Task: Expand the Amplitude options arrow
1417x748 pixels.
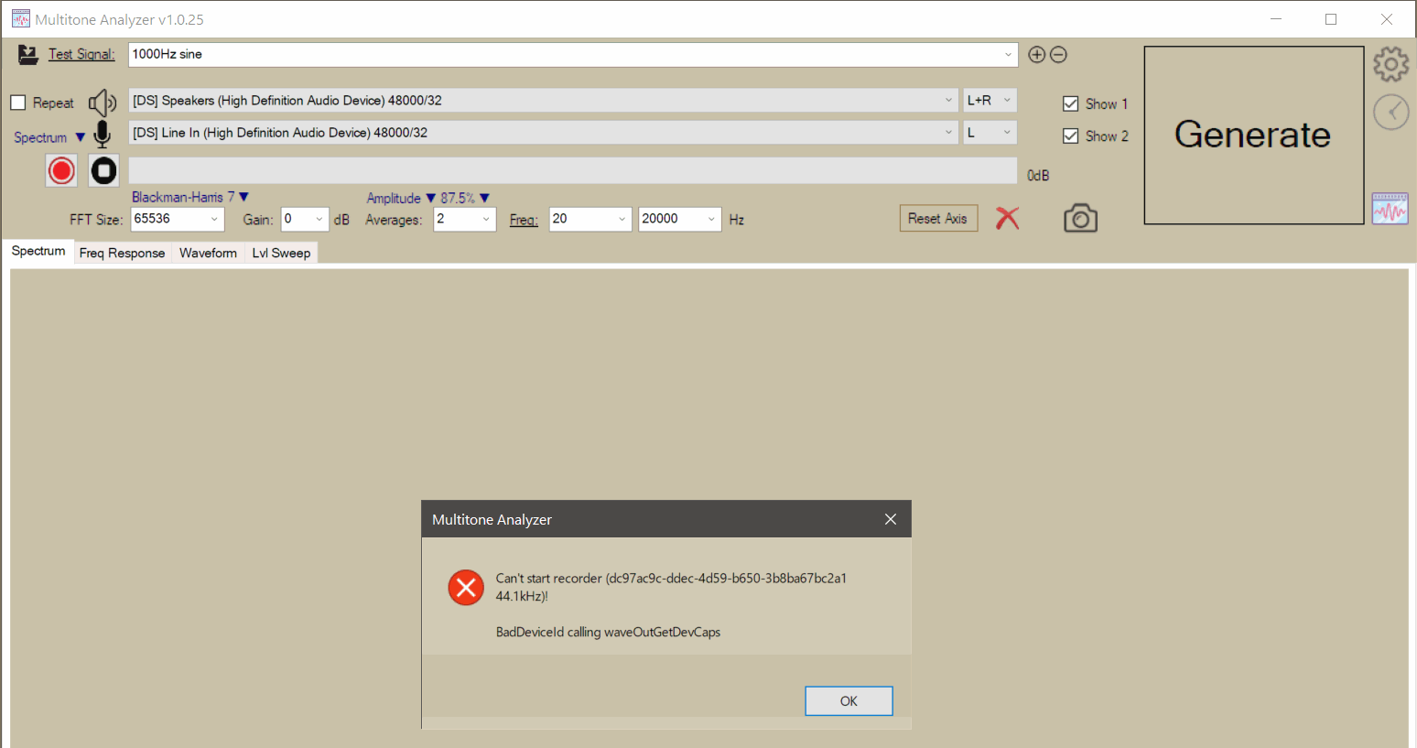Action: (430, 198)
